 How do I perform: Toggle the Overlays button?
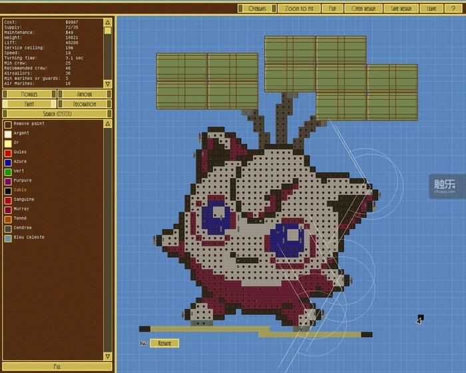point(257,9)
